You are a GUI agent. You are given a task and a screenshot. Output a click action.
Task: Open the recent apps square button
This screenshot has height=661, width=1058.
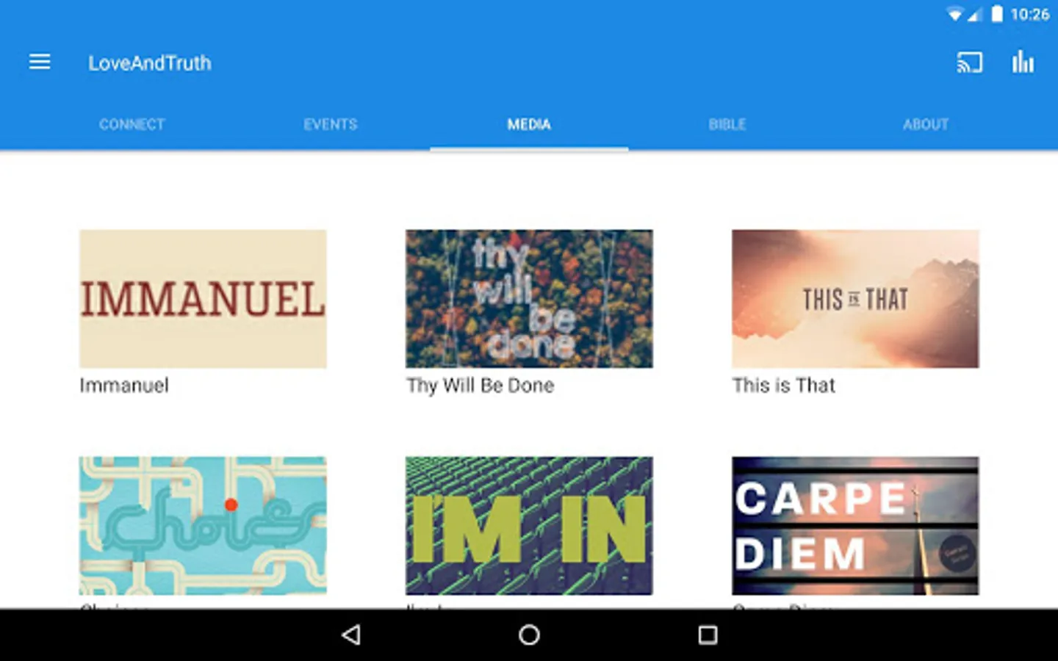(708, 635)
